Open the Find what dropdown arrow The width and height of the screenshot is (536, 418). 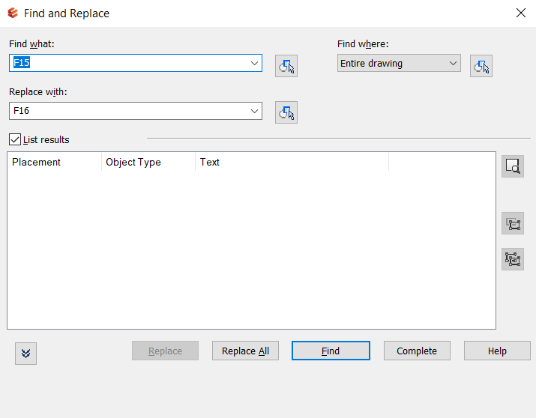[x=254, y=64]
